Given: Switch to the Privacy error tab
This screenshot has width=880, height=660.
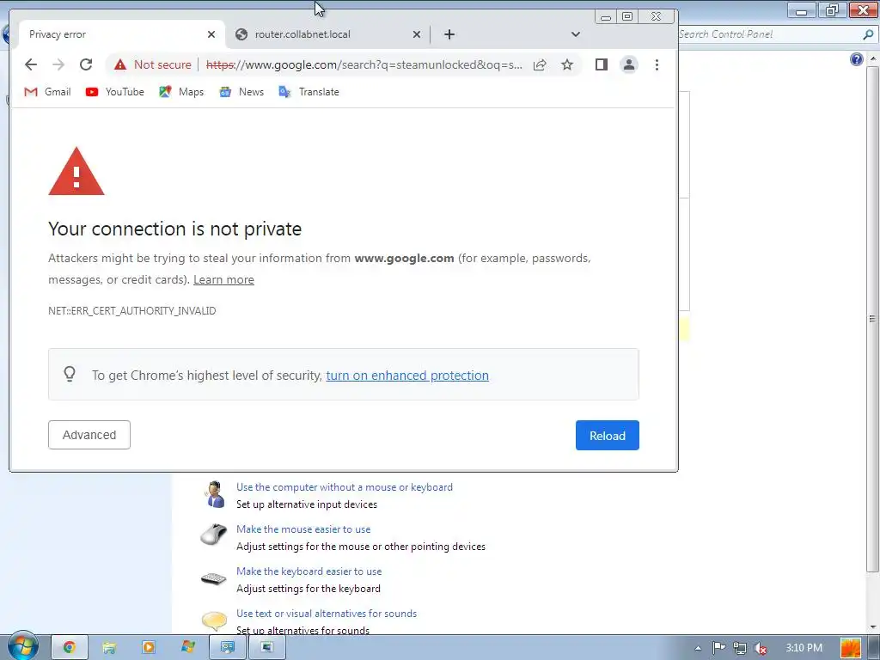Looking at the screenshot, I should [x=120, y=34].
